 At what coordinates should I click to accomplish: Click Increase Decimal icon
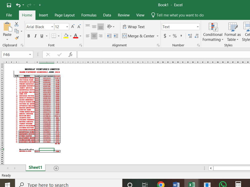tap(190, 36)
